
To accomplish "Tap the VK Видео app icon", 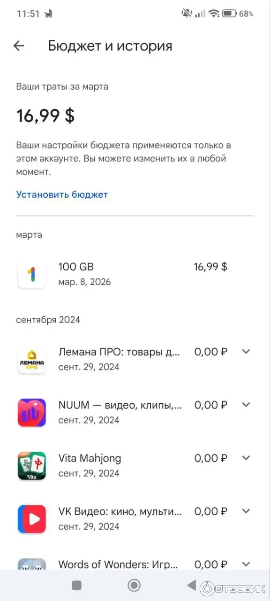I will (x=31, y=518).
